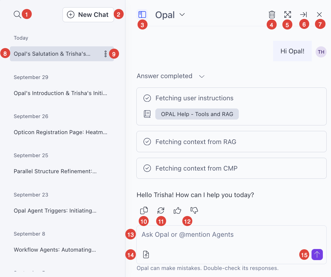Delete the chat with the trash icon
The width and height of the screenshot is (331, 277).
pos(272,14)
